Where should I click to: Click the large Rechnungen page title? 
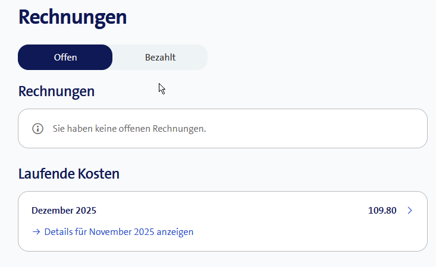[73, 17]
